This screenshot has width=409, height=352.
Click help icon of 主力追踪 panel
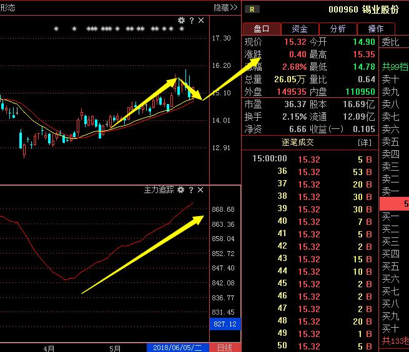(x=191, y=189)
